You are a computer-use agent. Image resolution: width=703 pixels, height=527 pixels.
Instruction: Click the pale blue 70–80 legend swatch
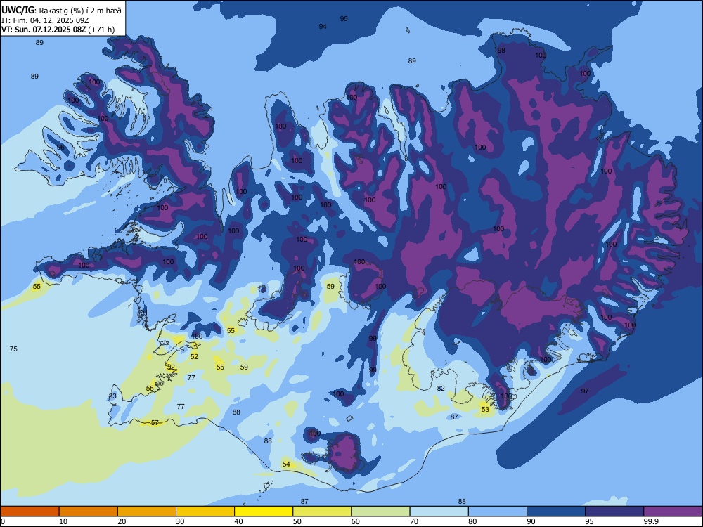click(439, 512)
